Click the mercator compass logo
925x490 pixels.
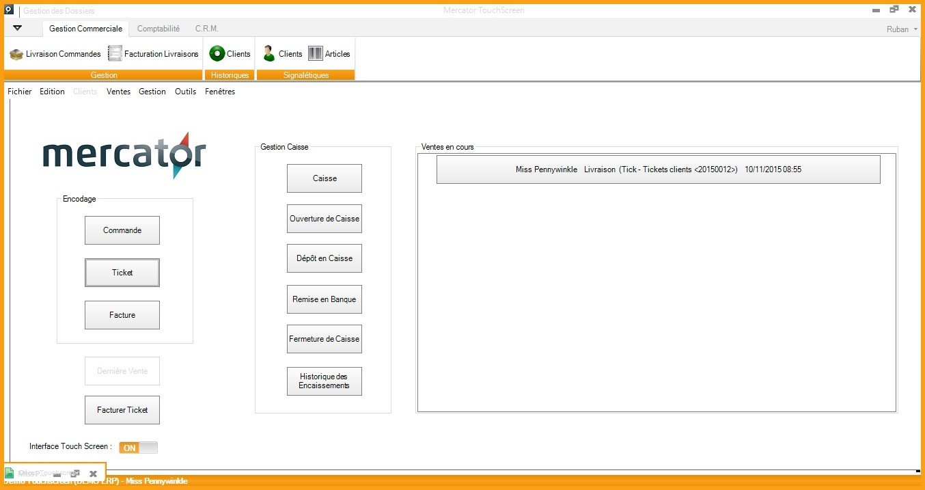click(x=124, y=155)
